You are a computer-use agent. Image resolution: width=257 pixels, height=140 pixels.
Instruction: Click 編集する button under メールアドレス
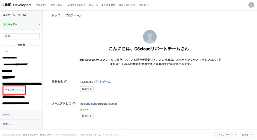tap(87, 116)
